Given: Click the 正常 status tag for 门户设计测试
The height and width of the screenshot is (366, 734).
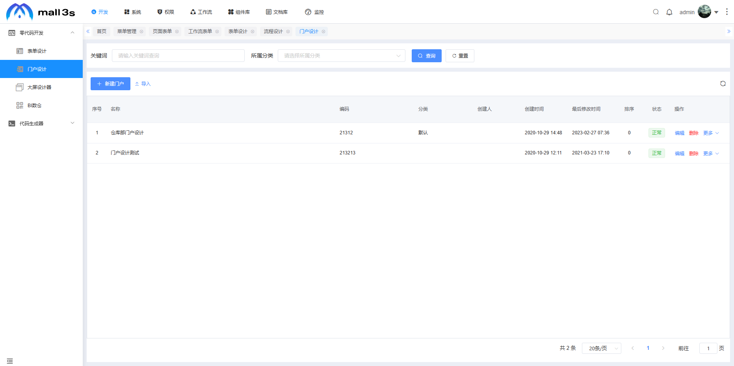Looking at the screenshot, I should click(x=657, y=153).
